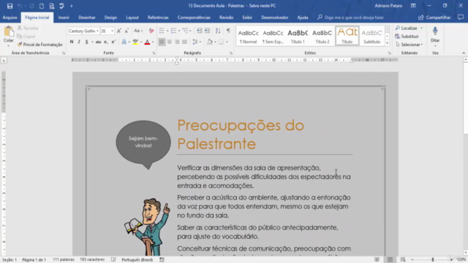This screenshot has height=263, width=468.
Task: Apply text highlight color
Action: pyautogui.click(x=135, y=42)
